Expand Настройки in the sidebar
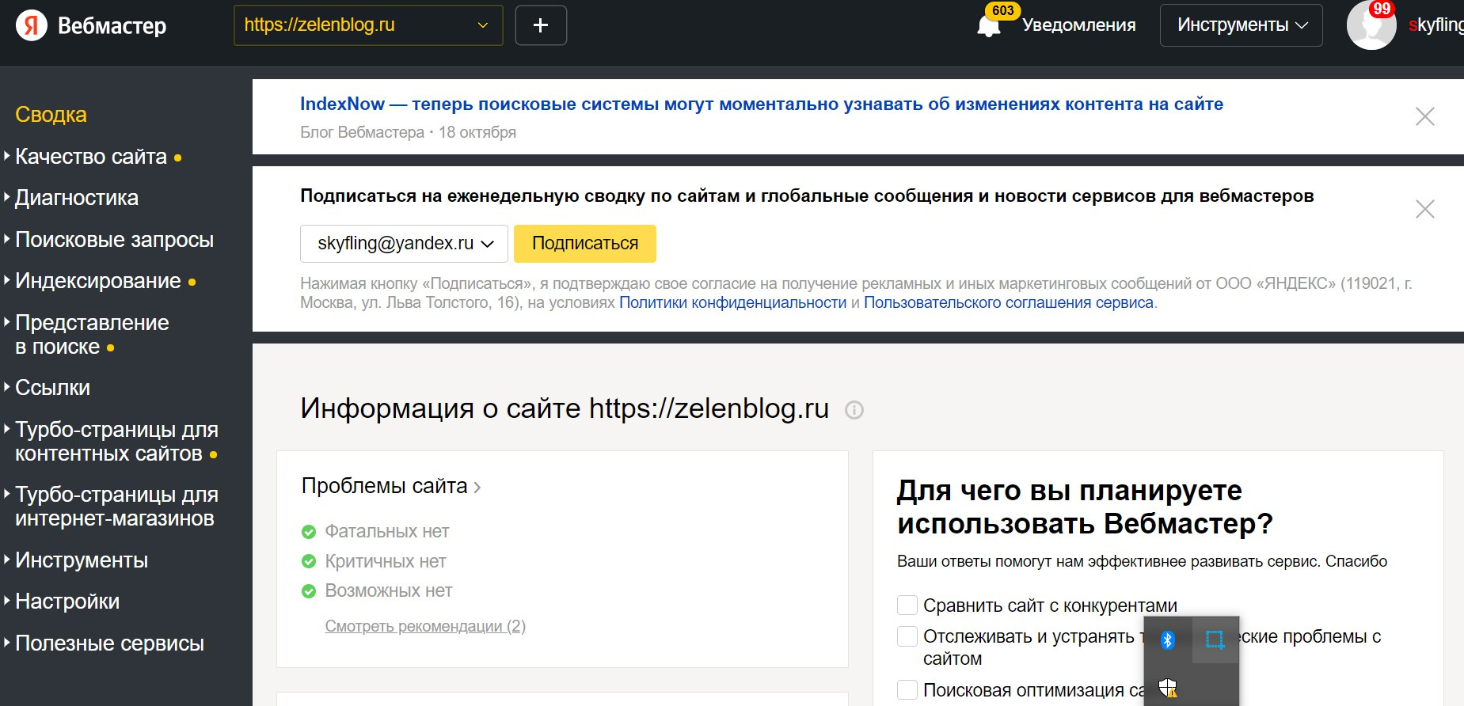 (x=67, y=602)
